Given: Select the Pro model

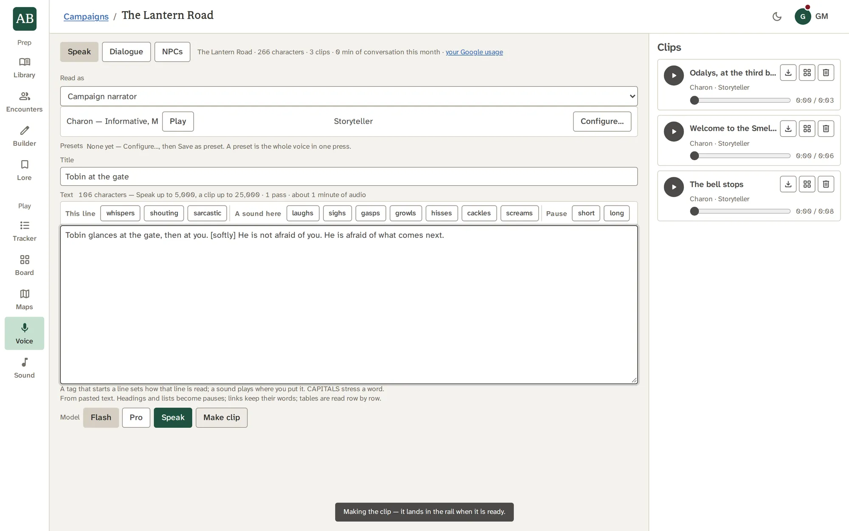Looking at the screenshot, I should [x=136, y=418].
